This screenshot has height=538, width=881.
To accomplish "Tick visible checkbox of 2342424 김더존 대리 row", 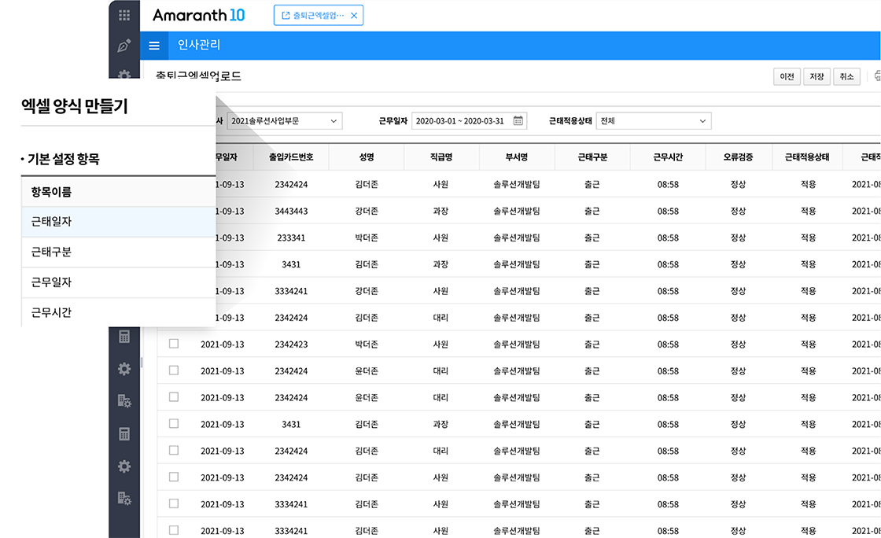I will (x=174, y=451).
